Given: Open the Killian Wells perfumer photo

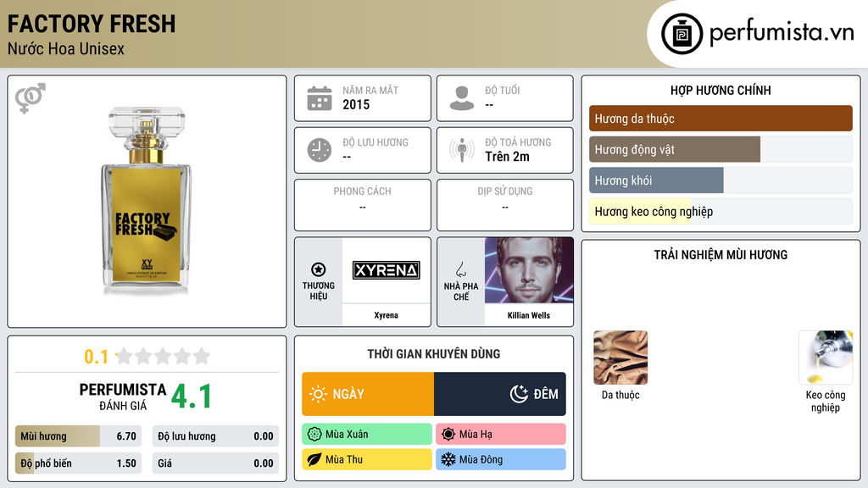Looking at the screenshot, I should (x=529, y=270).
